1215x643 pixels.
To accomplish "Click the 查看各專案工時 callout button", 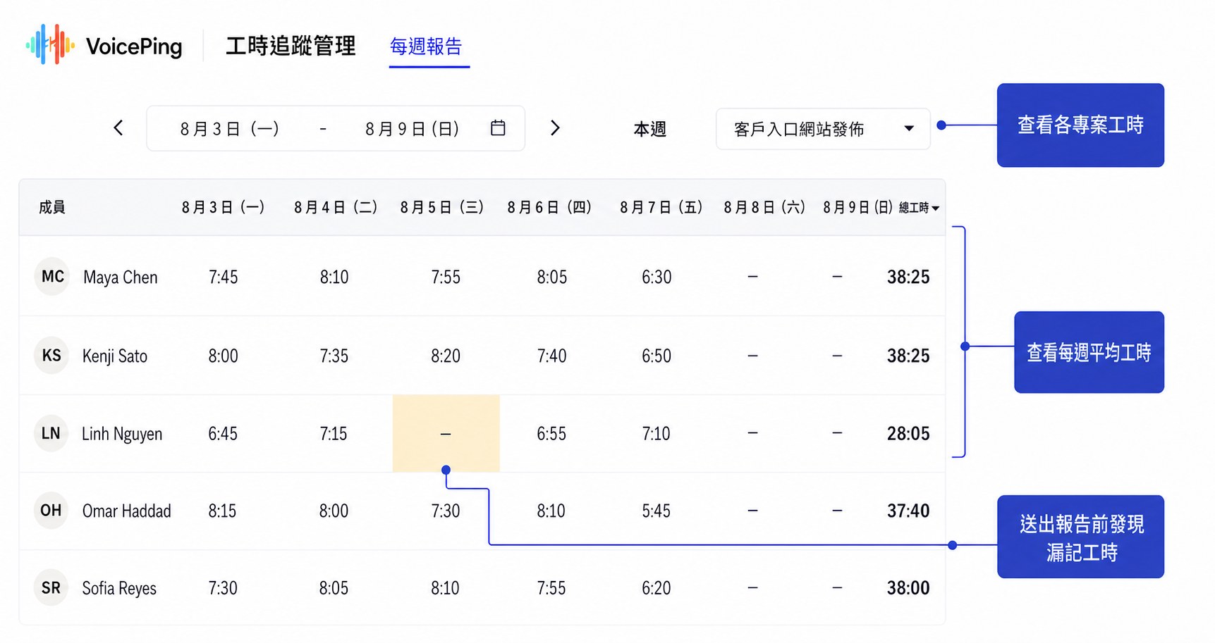I will 1080,125.
